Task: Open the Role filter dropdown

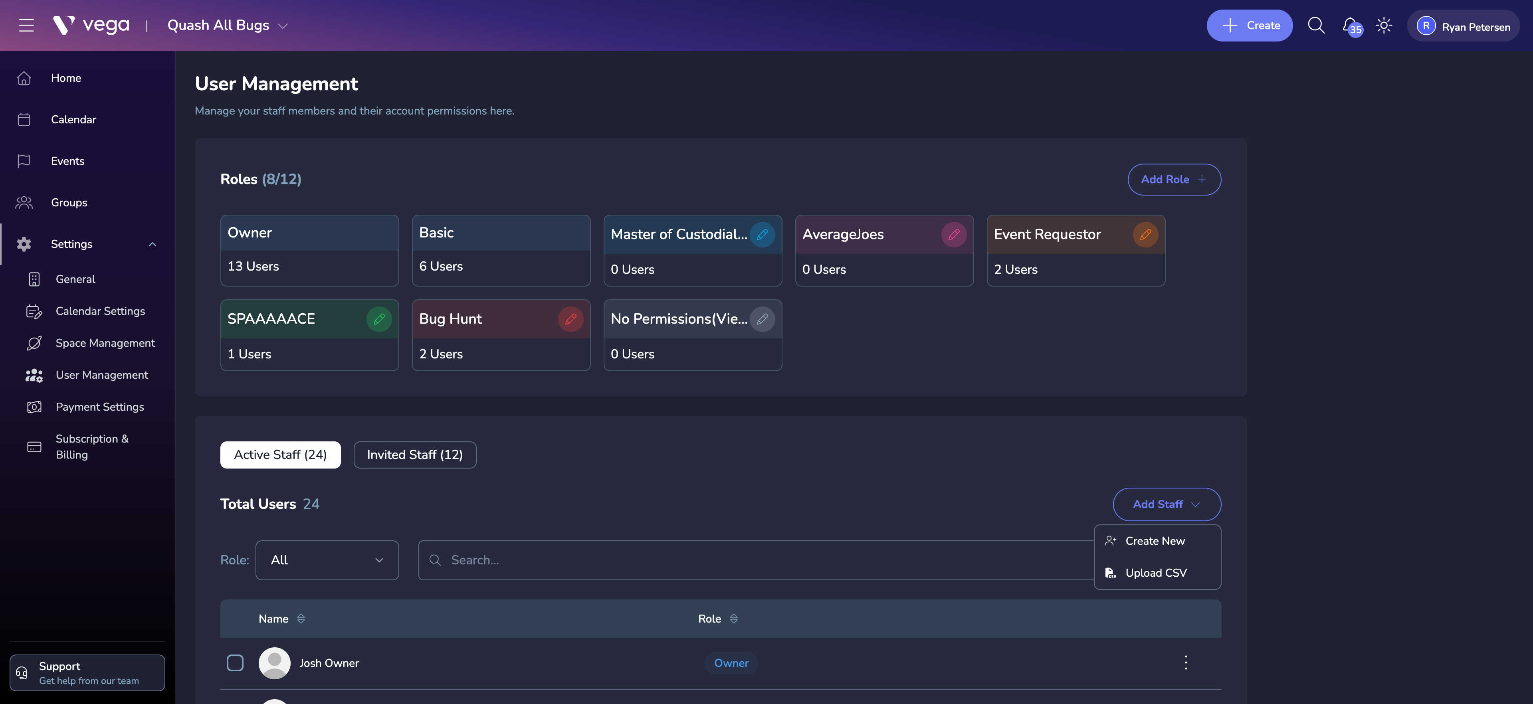Action: pyautogui.click(x=327, y=560)
